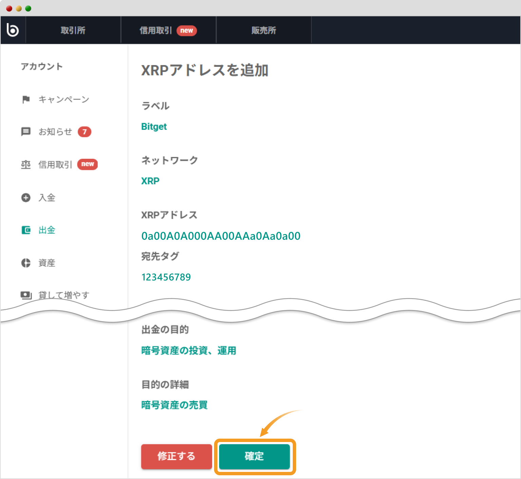The image size is (521, 479).
Task: Switch to the 販売所 tab
Action: pos(264,30)
